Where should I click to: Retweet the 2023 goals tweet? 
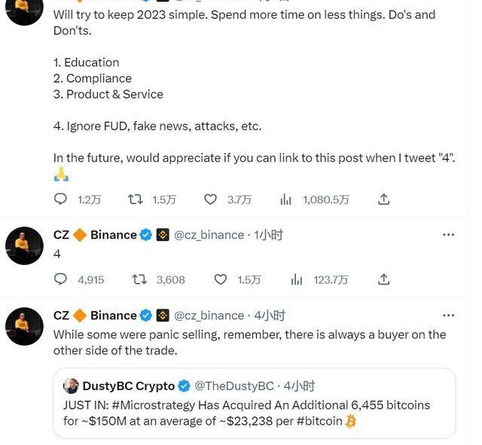coord(136,200)
